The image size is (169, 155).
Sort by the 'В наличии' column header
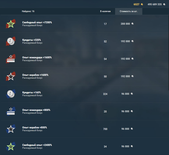(105, 11)
